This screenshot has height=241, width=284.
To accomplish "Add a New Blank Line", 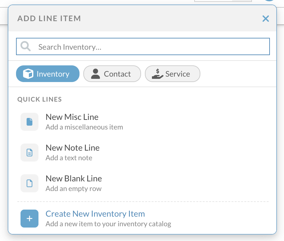I will coord(74,179).
